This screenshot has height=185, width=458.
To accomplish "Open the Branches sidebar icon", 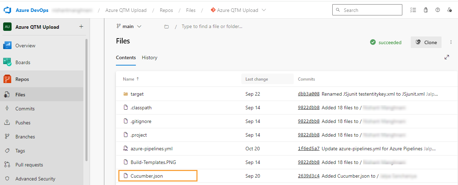I will 7,137.
